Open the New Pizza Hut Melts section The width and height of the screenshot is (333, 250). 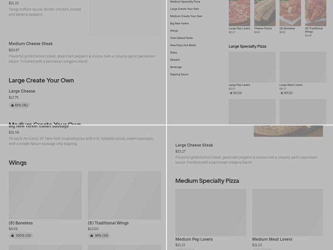(x=183, y=45)
